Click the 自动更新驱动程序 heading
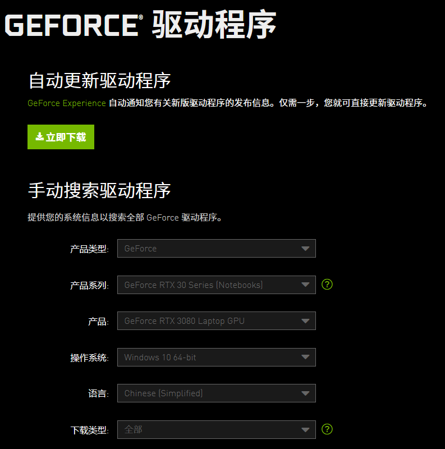The width and height of the screenshot is (445, 449). click(x=100, y=80)
